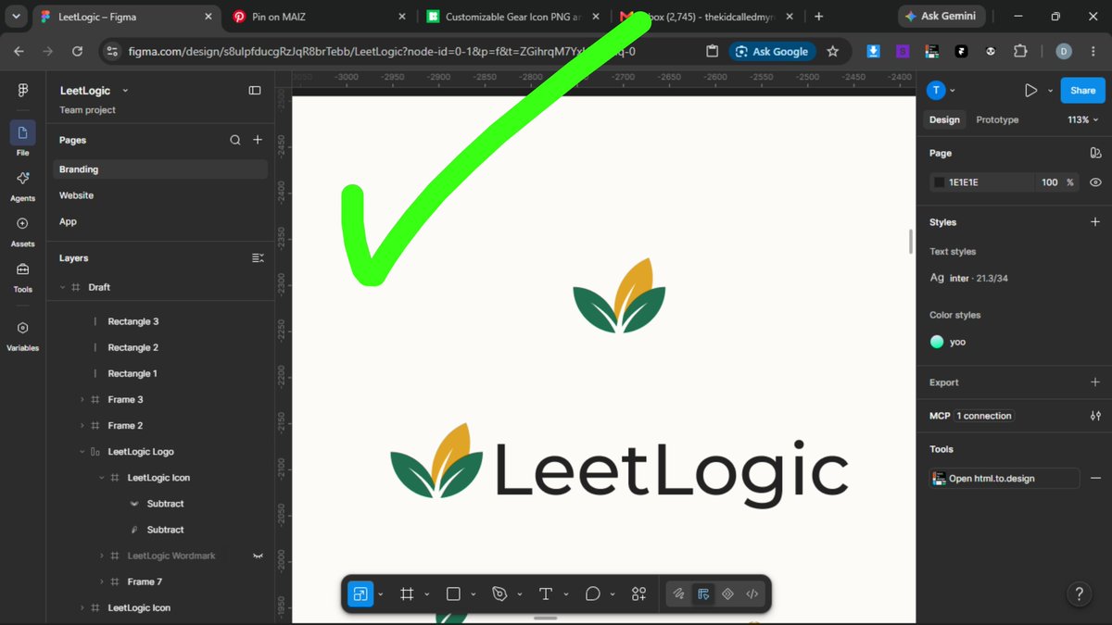The image size is (1112, 625).
Task: Toggle the left sidebar panel icon
Action: pos(255,90)
